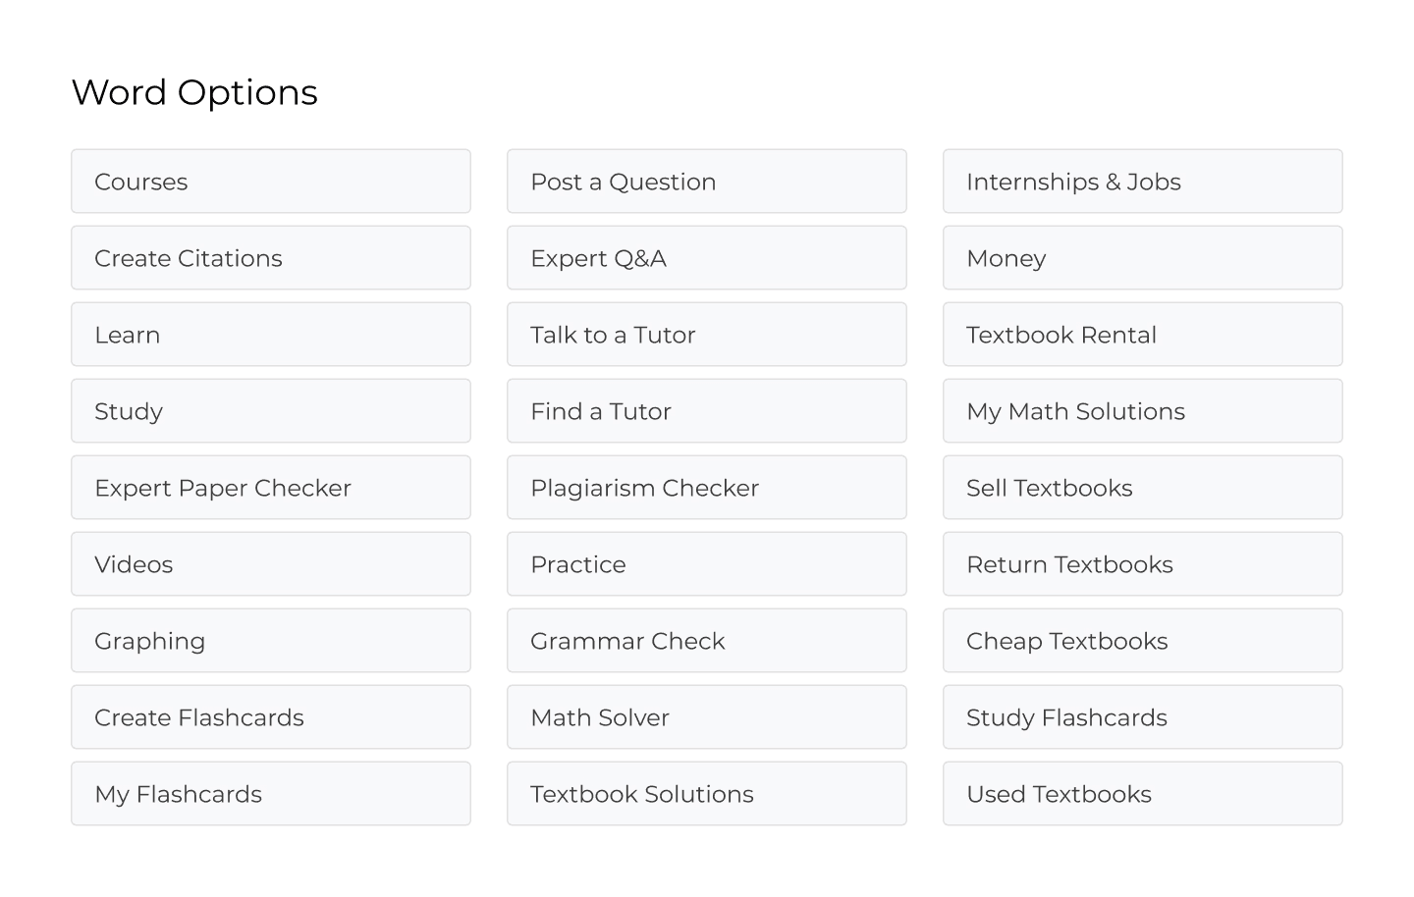Open Textbook Solutions

pos(706,794)
